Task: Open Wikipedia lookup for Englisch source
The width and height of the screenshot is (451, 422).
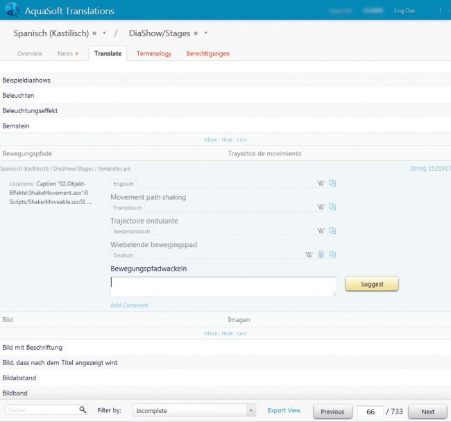Action: (321, 183)
